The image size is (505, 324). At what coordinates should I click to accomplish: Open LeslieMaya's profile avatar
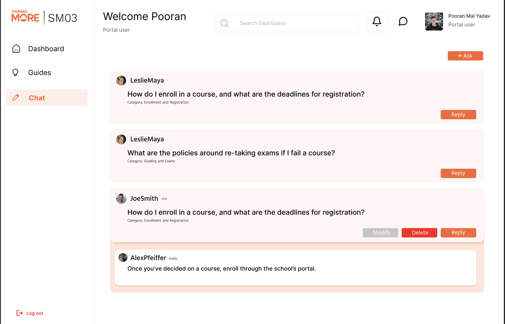click(x=121, y=80)
